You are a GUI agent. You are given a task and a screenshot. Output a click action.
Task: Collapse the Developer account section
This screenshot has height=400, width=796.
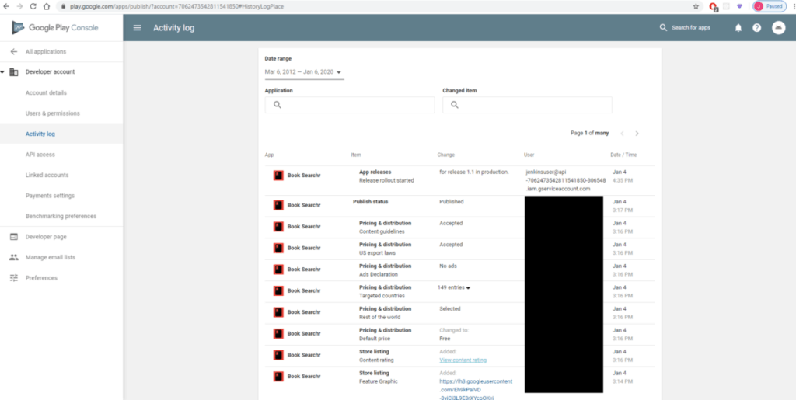[3, 72]
